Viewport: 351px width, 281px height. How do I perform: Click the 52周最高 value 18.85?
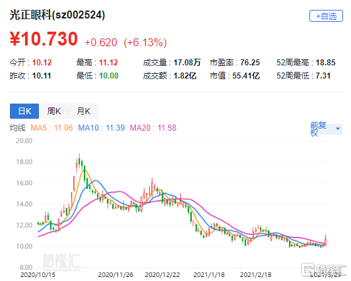pos(325,63)
